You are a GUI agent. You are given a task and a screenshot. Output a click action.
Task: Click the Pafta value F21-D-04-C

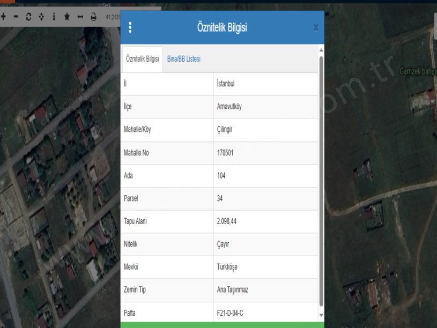click(231, 313)
